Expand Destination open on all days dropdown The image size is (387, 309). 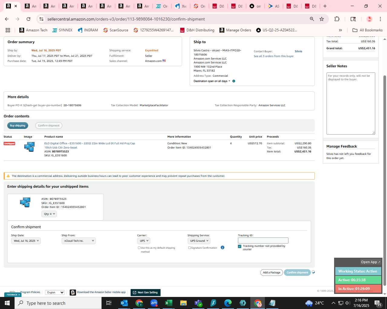[212, 81]
